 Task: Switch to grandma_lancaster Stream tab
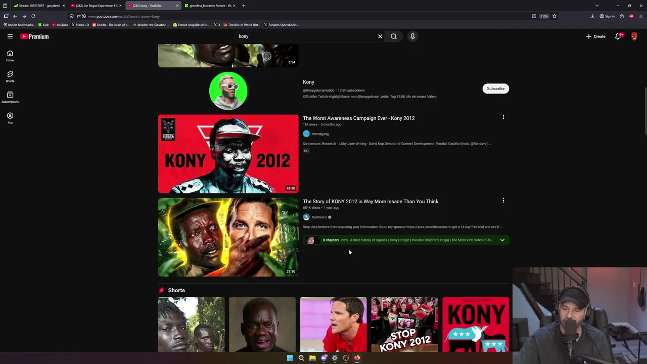pos(209,6)
